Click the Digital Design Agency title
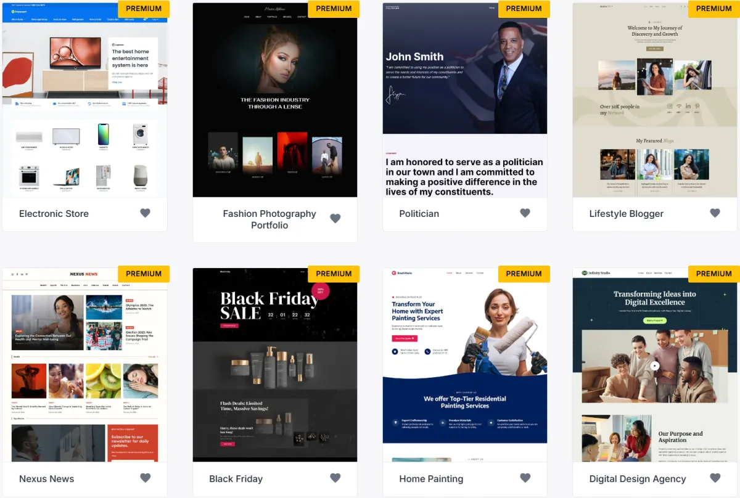The height and width of the screenshot is (498, 740). pyautogui.click(x=637, y=479)
